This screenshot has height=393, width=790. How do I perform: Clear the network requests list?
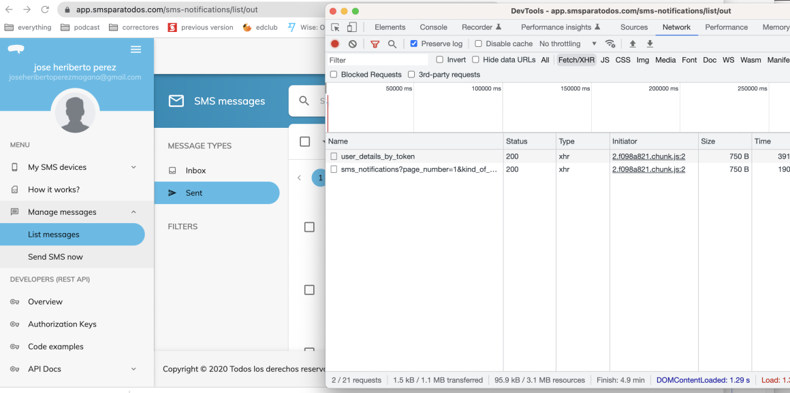coord(352,44)
